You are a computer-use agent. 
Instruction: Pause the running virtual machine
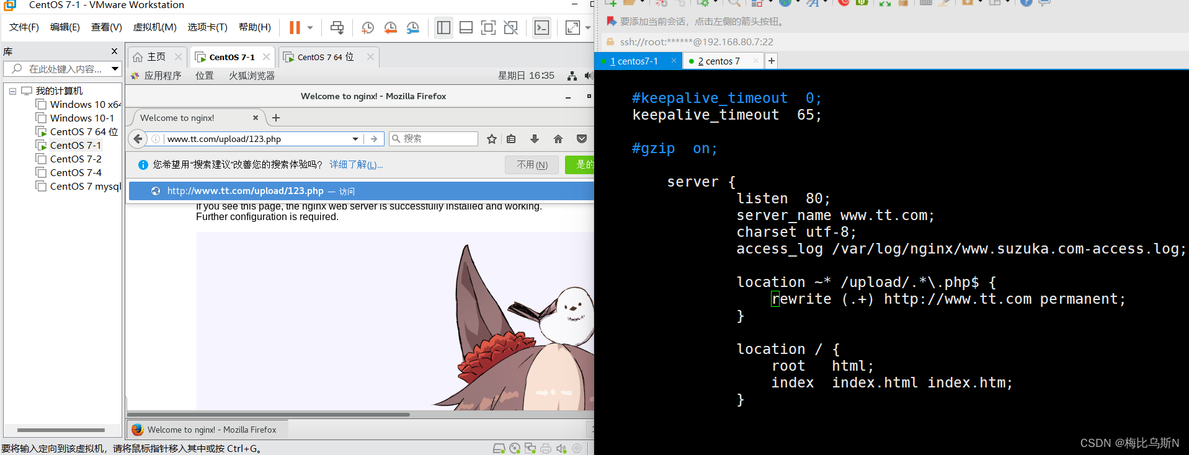point(295,27)
